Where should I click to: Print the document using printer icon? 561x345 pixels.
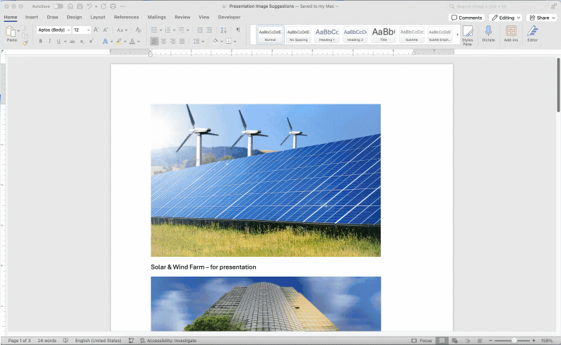point(113,6)
